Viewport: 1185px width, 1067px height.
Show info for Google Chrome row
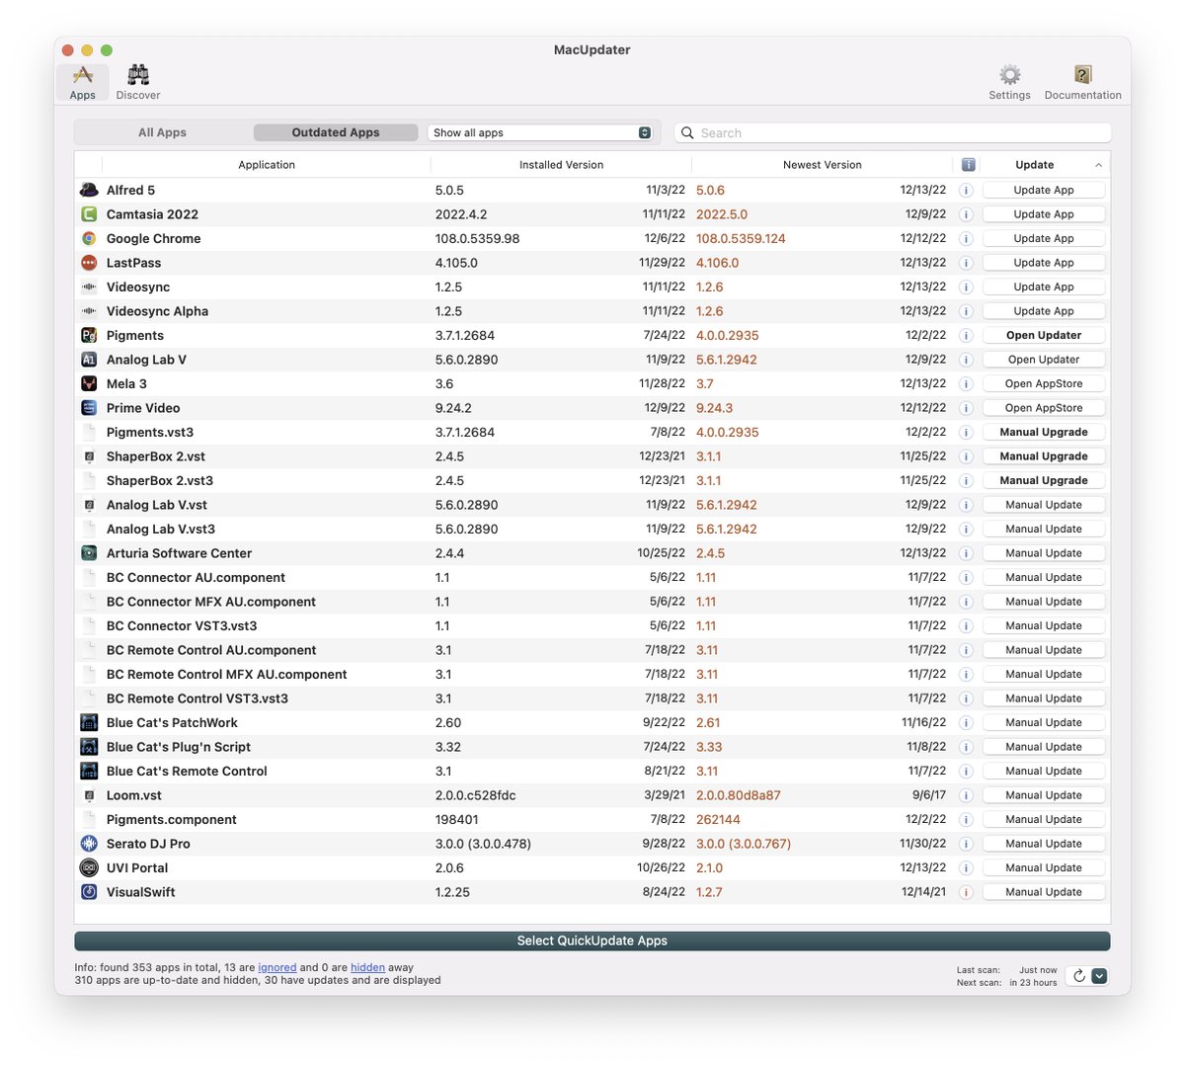(966, 238)
